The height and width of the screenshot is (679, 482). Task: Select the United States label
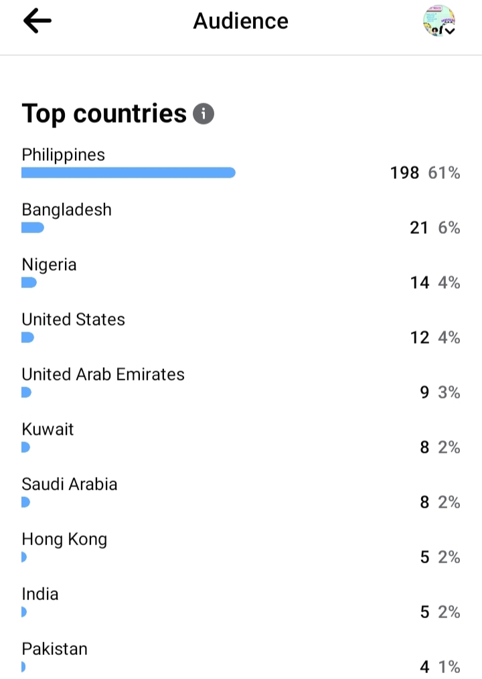tap(74, 319)
